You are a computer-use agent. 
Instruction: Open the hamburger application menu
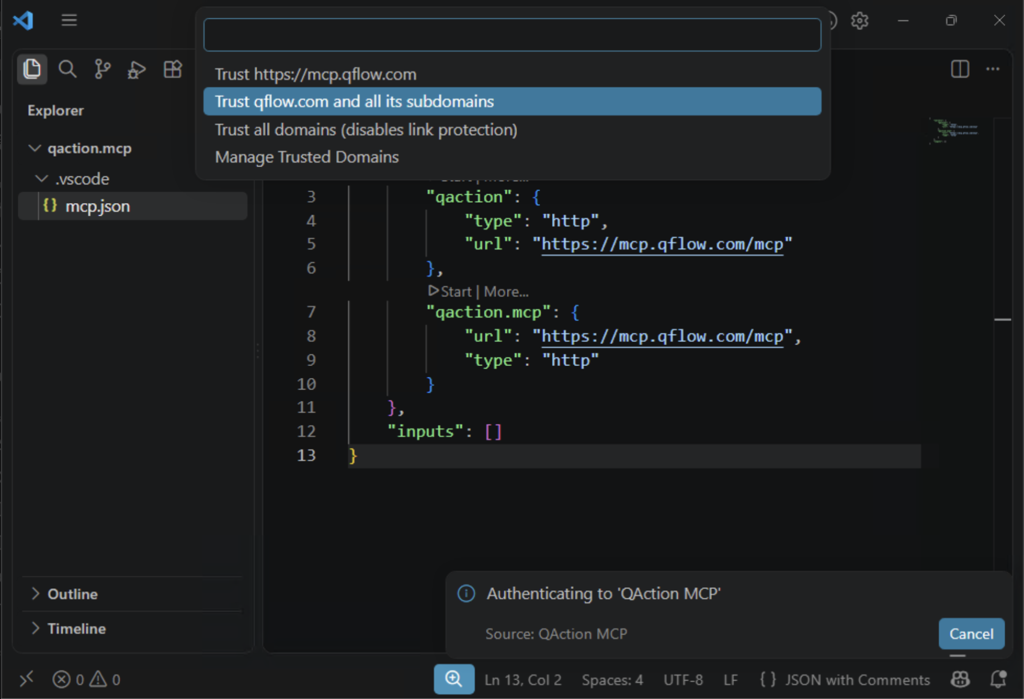(x=69, y=20)
